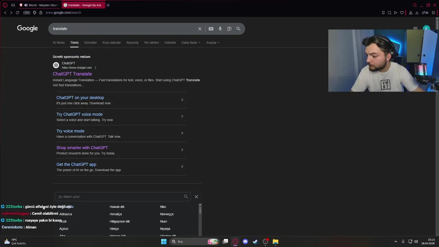439x247 pixels.
Task: Open Google apps grid
Action: tap(415, 28)
